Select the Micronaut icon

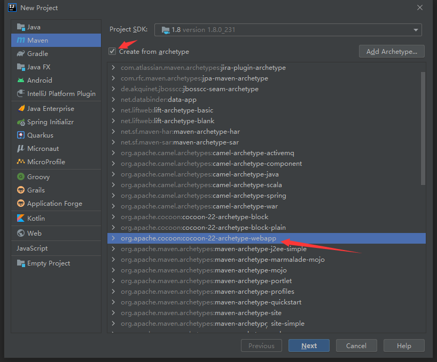pyautogui.click(x=21, y=149)
